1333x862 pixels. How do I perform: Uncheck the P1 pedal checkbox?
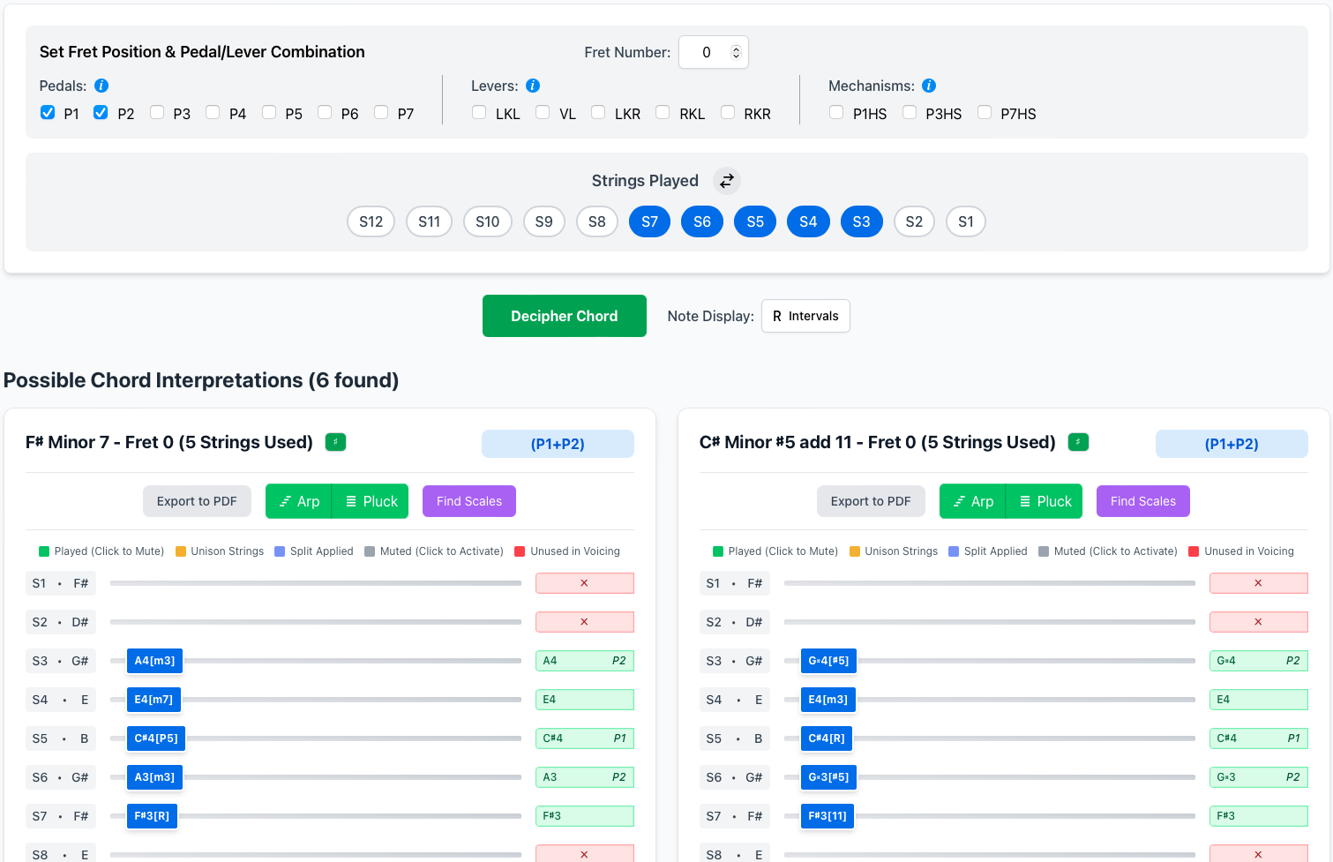(x=48, y=113)
